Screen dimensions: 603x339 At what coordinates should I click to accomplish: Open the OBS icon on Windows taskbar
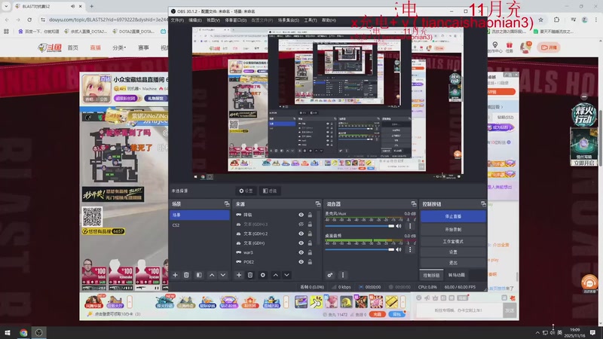click(x=39, y=332)
